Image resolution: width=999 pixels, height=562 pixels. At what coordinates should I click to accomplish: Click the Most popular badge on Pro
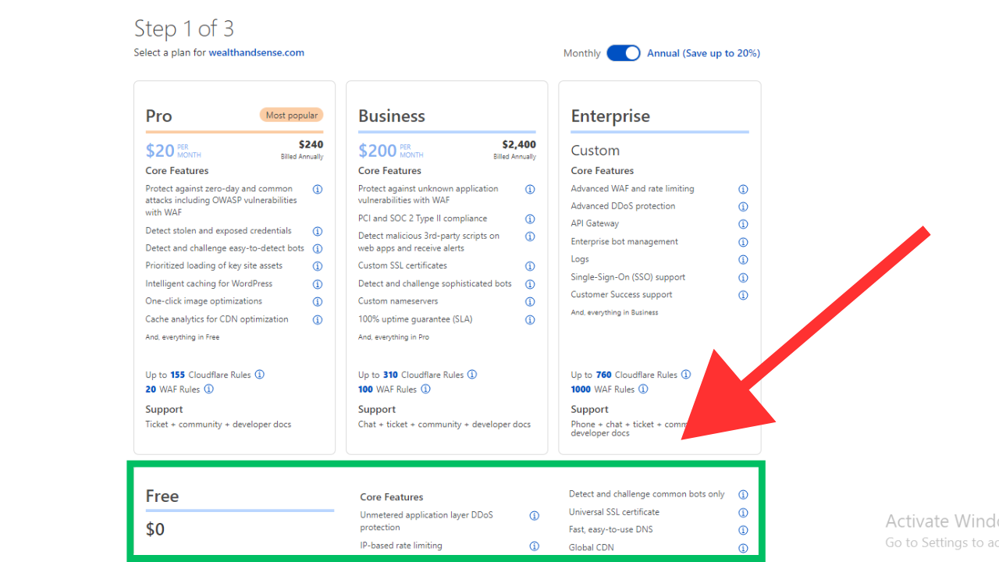pos(291,115)
